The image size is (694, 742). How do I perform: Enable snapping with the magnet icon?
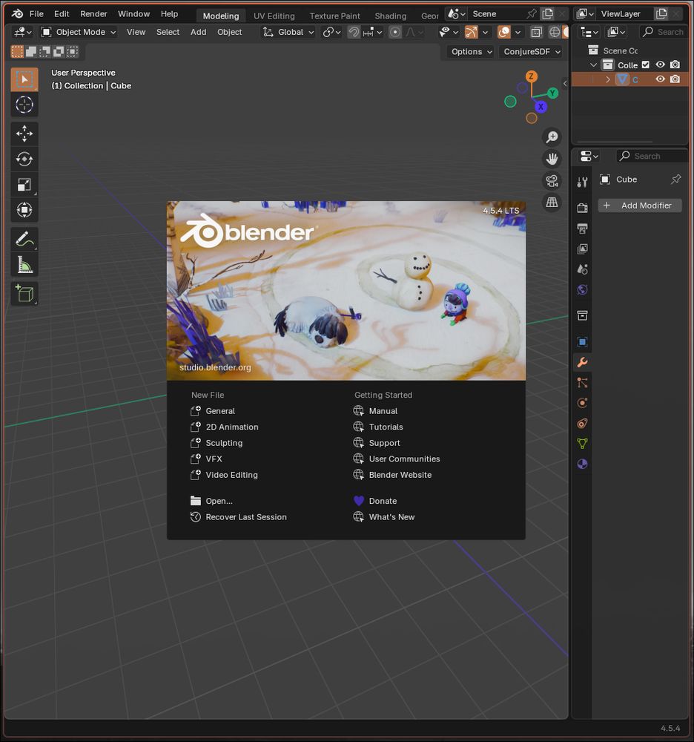tap(354, 32)
